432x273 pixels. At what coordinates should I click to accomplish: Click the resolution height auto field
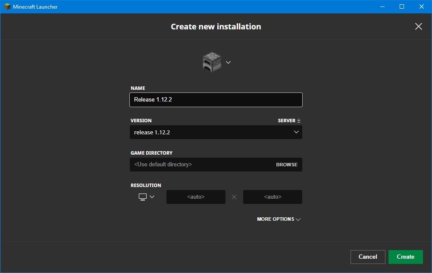click(x=272, y=197)
